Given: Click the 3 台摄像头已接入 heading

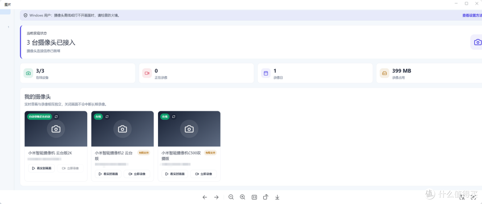Looking at the screenshot, I should pos(51,42).
